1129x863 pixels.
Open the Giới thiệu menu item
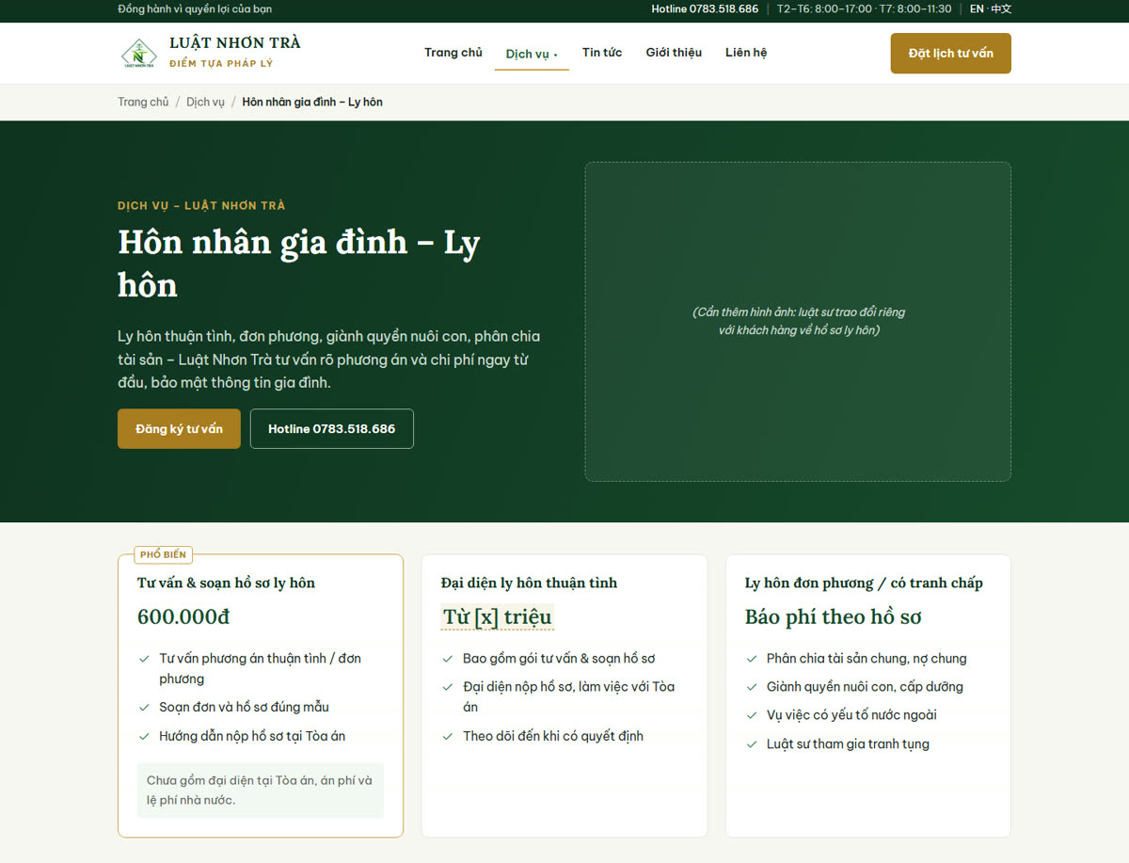[674, 53]
